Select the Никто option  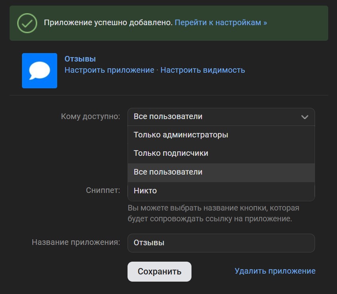coord(221,191)
